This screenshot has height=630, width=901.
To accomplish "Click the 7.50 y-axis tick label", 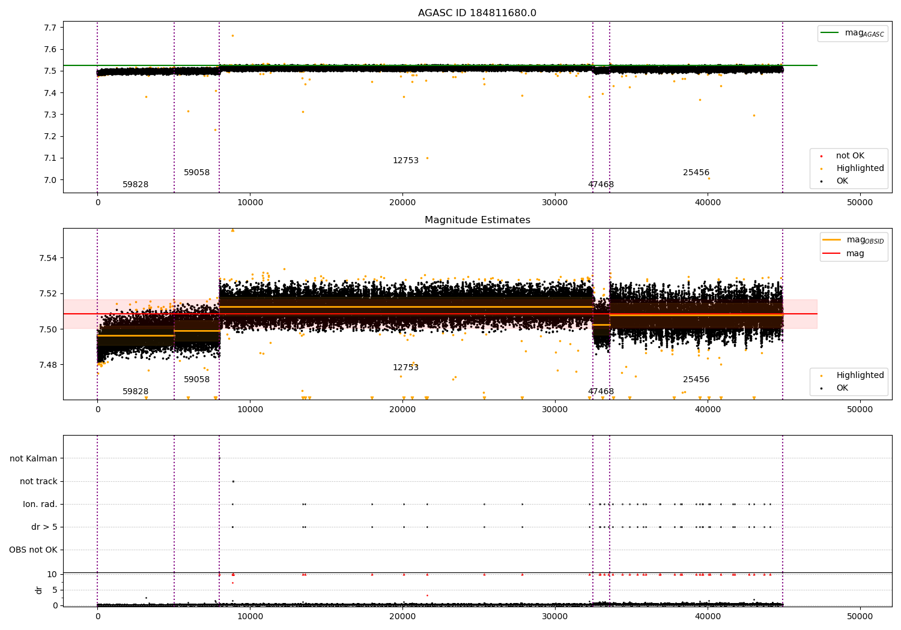I will (48, 329).
